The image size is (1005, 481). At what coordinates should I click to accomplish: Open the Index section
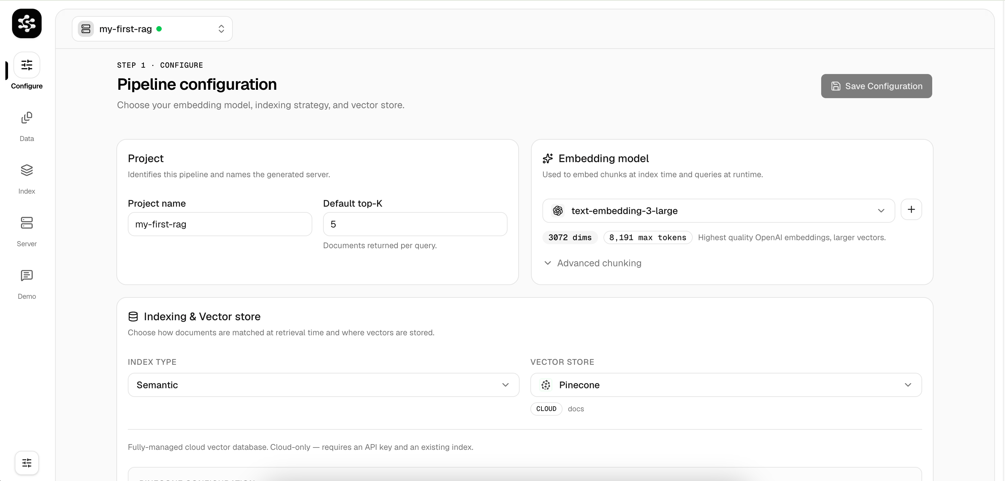(27, 179)
